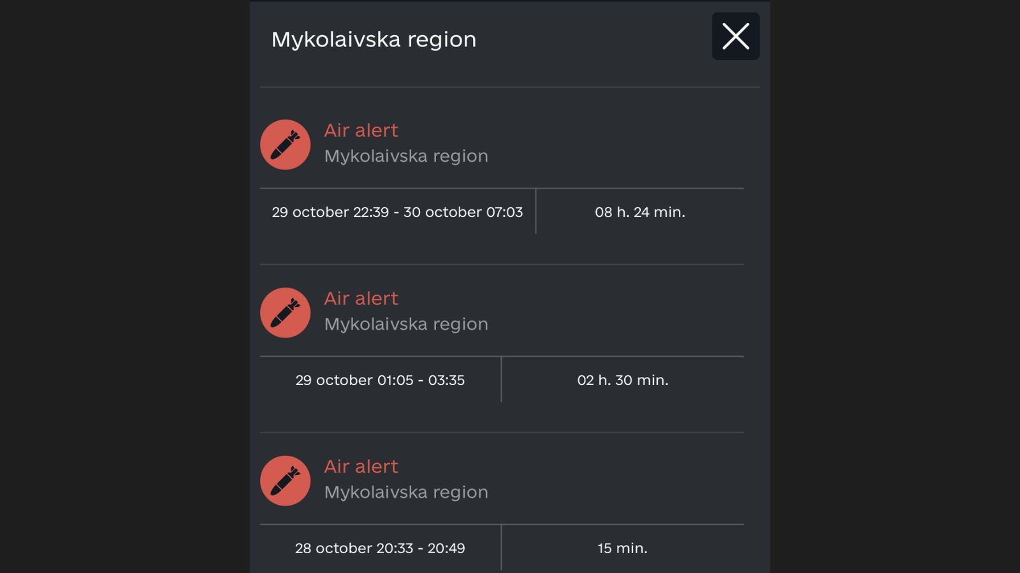
Task: Click the 28 october 20:33 - 20:49 range
Action: point(380,548)
